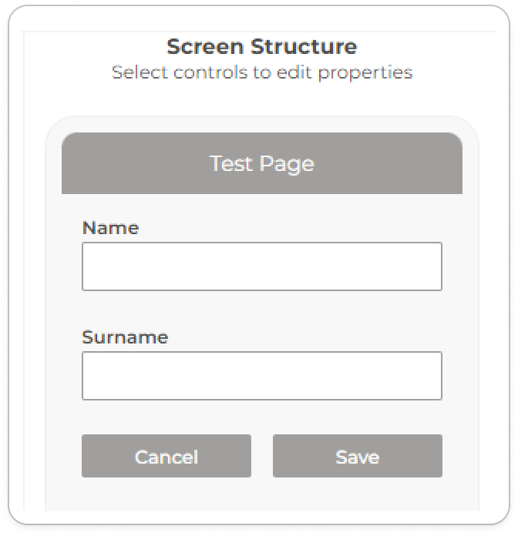Click the 'Select controls to edit properties' text

pos(261,72)
